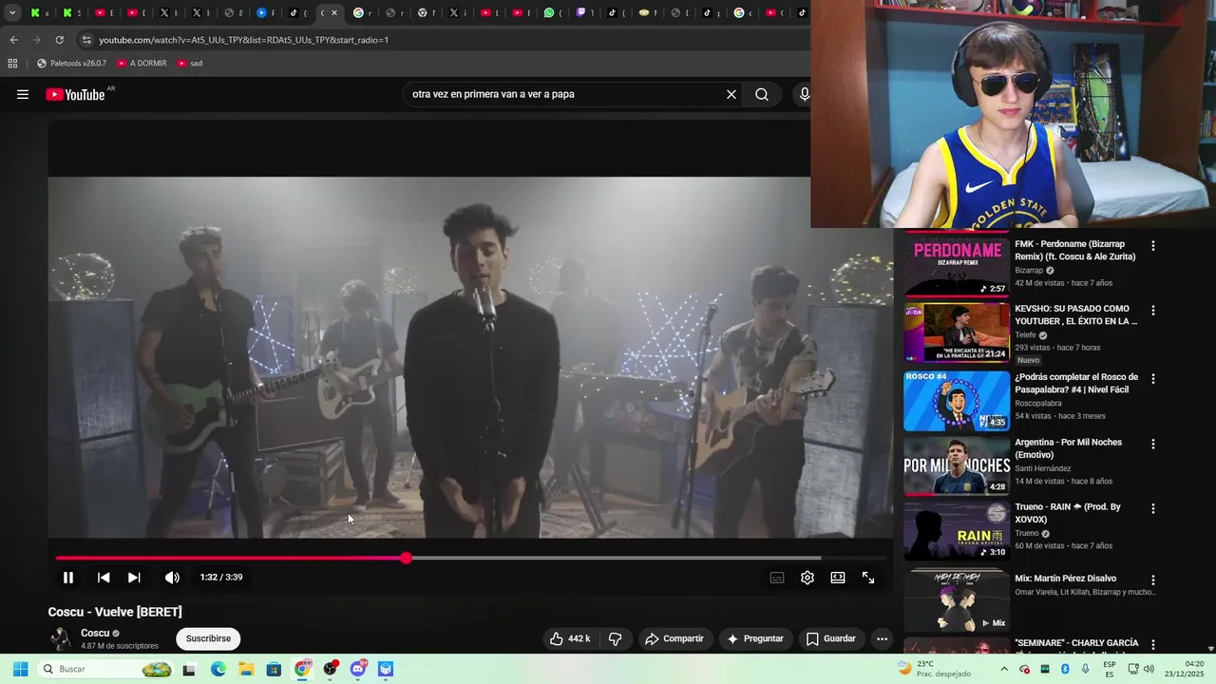
Task: Open more actions ellipsis below the video
Action: pyautogui.click(x=883, y=638)
